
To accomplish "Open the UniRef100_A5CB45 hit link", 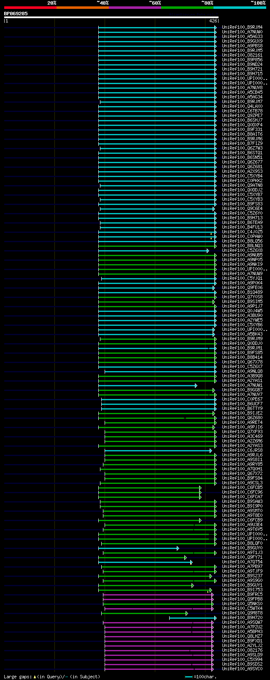I will click(242, 92).
